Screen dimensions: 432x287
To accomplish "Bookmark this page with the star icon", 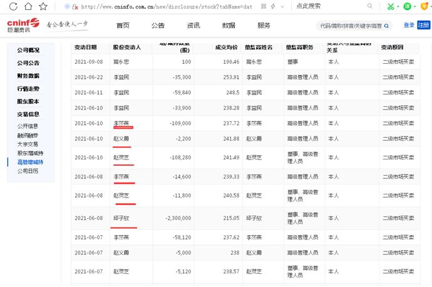I will point(43,6).
